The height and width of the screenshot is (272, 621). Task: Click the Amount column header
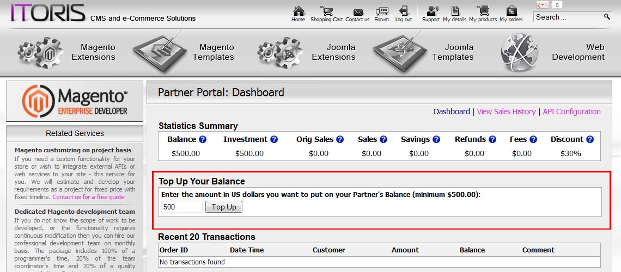coord(405,250)
